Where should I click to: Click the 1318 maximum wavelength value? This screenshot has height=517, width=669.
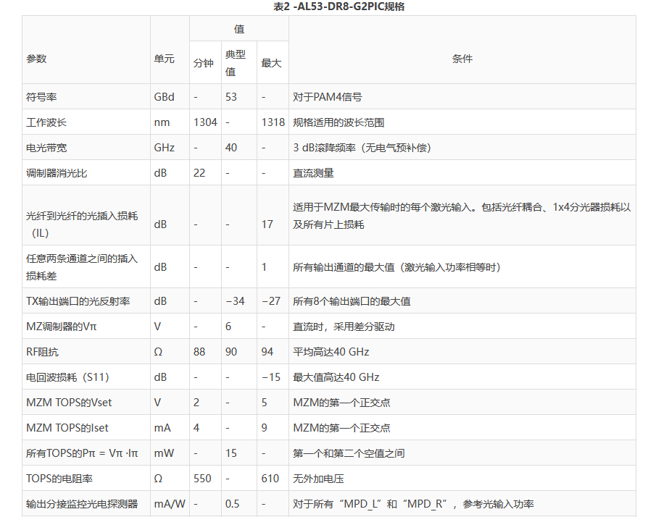(x=273, y=122)
